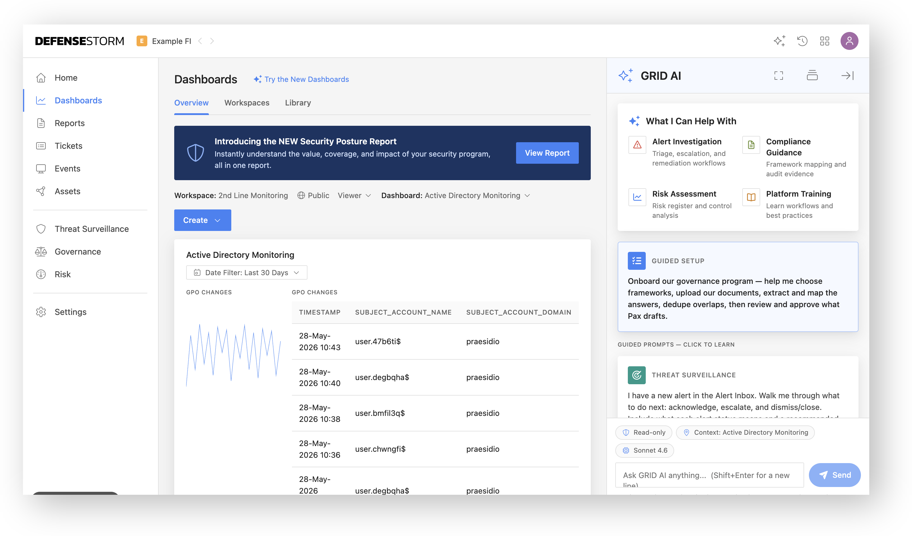This screenshot has width=912, height=536.
Task: Click the 28-May-2026 10:40 timestamp cell
Action: click(319, 377)
